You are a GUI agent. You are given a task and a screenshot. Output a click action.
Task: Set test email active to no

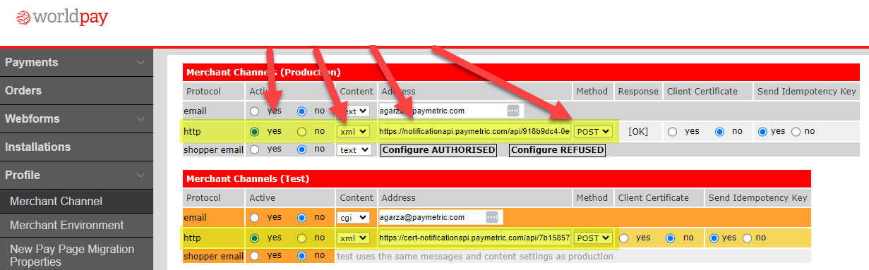click(302, 218)
